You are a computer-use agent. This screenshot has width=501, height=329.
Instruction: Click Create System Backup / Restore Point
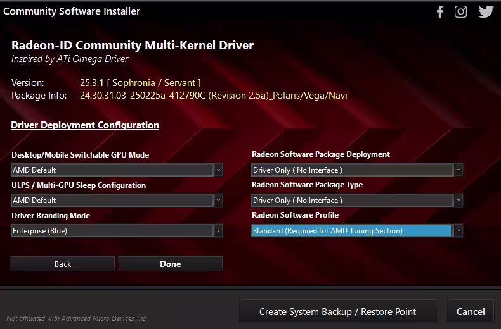(338, 311)
